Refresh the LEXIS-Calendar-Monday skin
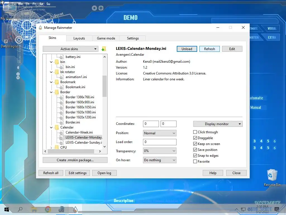Image resolution: width=286 pixels, height=215 pixels. [x=209, y=49]
